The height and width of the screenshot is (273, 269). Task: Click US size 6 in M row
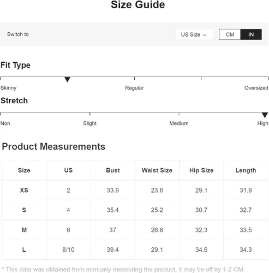(68, 230)
